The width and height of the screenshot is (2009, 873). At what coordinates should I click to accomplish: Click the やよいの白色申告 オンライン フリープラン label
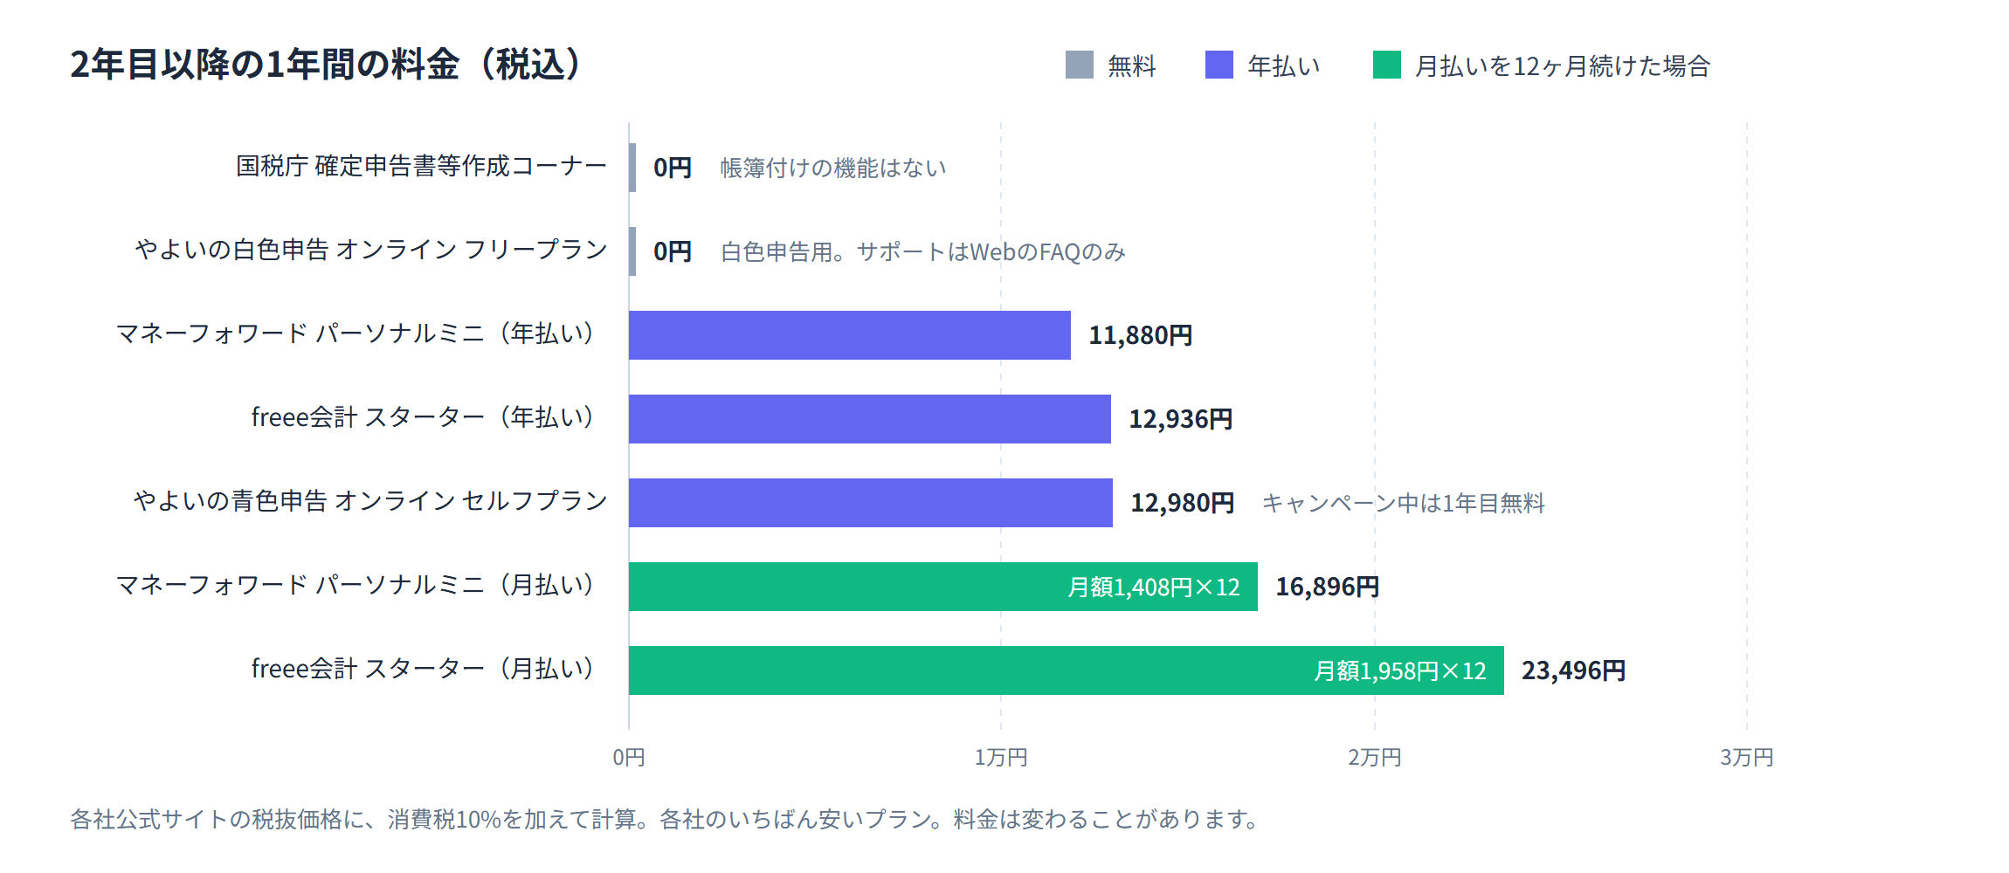(x=371, y=250)
